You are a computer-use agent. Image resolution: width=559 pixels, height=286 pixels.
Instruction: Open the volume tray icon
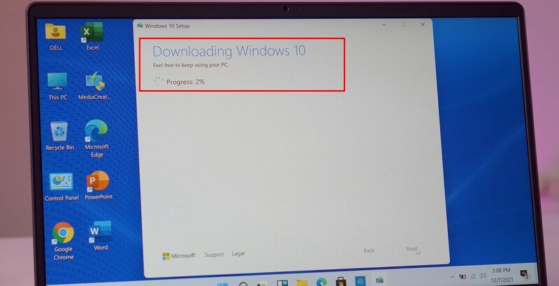pyautogui.click(x=483, y=276)
